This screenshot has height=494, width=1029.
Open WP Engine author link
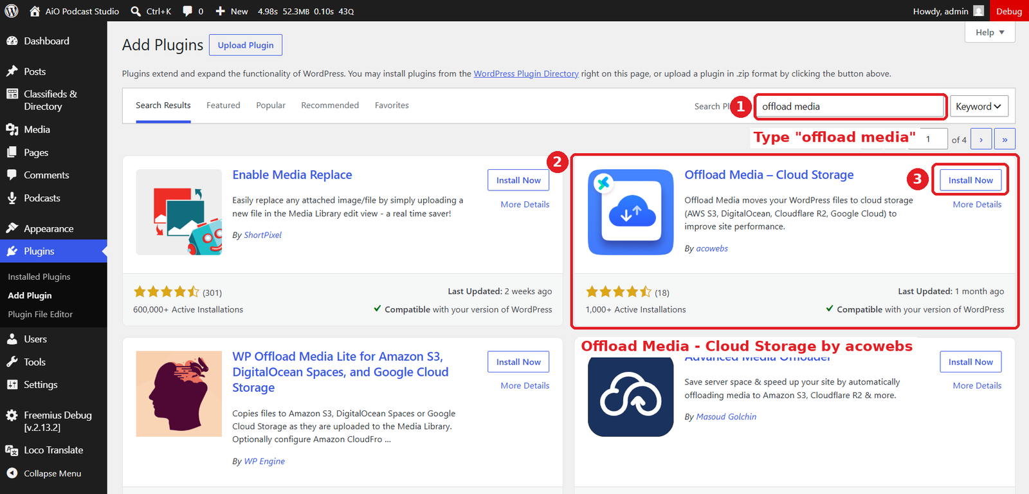click(x=264, y=461)
